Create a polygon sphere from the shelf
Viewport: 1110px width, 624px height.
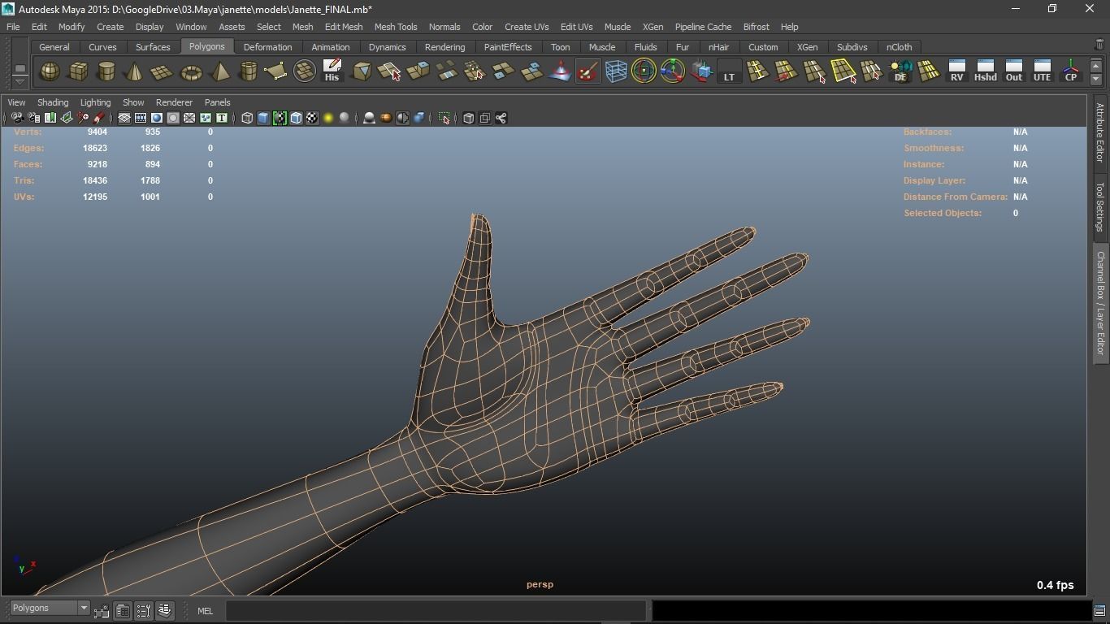tap(50, 71)
